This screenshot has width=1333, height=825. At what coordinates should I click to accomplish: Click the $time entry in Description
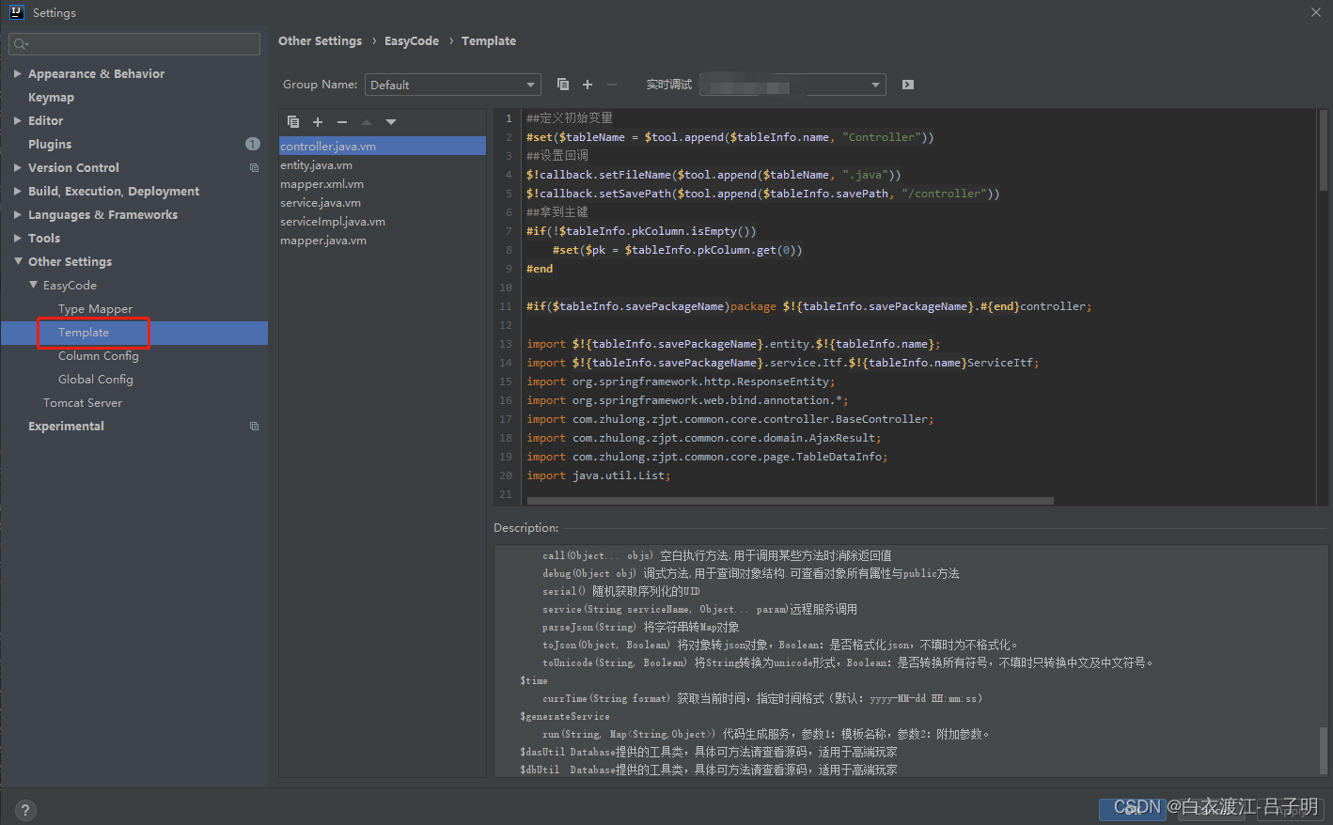533,680
